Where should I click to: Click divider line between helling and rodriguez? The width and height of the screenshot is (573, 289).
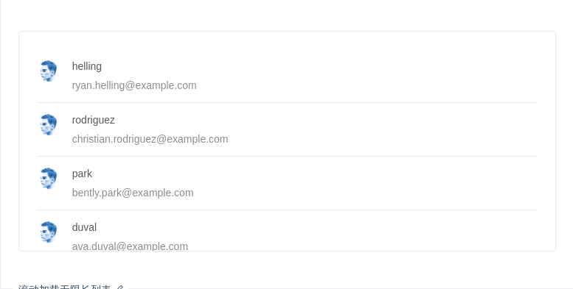click(x=287, y=102)
